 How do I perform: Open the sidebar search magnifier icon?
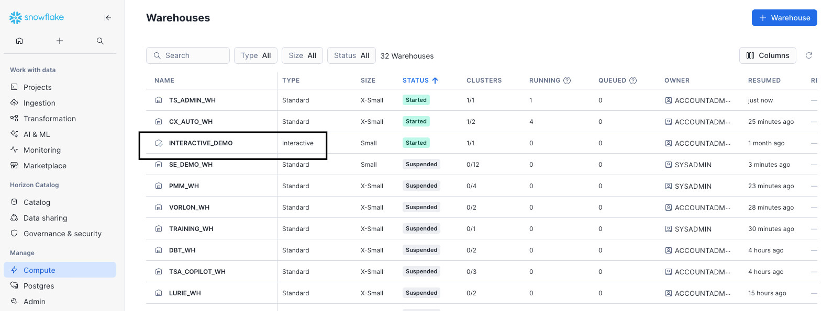tap(100, 41)
